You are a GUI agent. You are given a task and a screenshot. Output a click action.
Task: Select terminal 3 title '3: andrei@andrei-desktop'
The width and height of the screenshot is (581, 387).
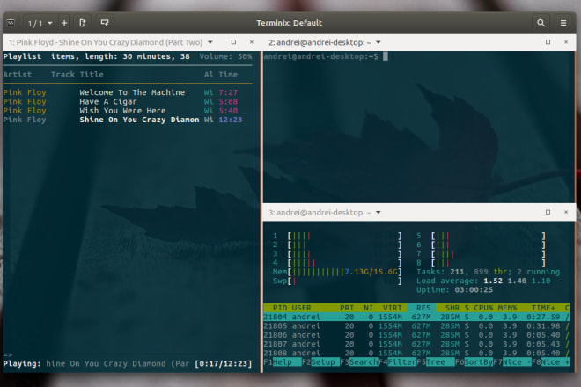click(x=320, y=213)
